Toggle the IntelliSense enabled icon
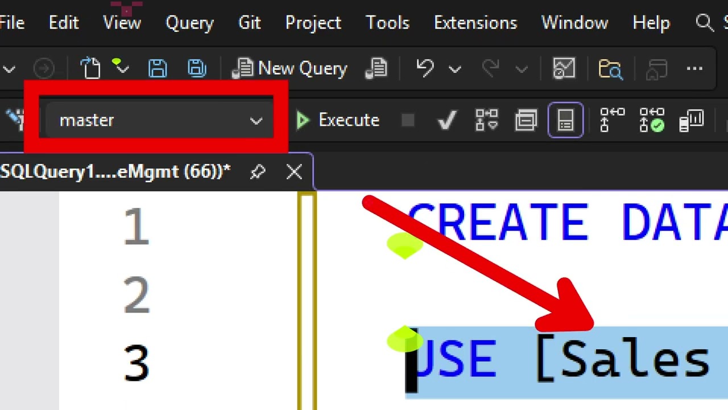Image resolution: width=728 pixels, height=410 pixels. [x=565, y=120]
